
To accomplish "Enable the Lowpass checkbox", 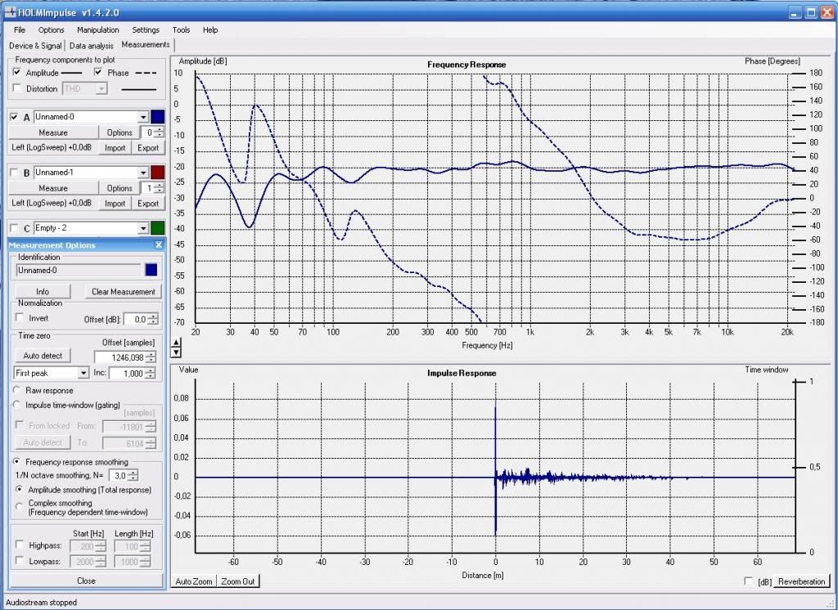I will [x=20, y=560].
